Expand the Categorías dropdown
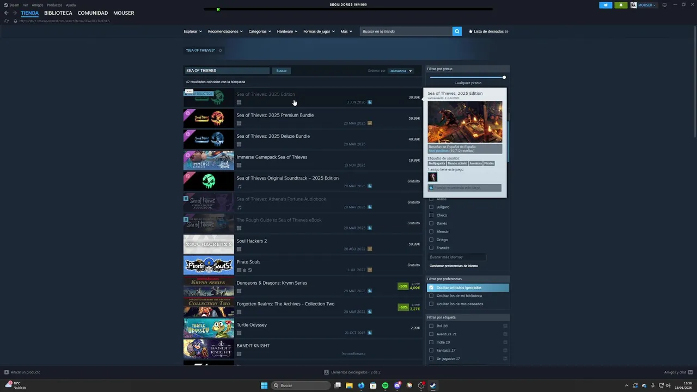 pos(260,31)
